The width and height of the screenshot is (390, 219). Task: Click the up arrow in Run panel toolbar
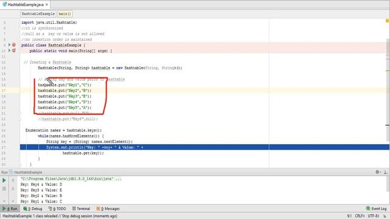[13, 181]
